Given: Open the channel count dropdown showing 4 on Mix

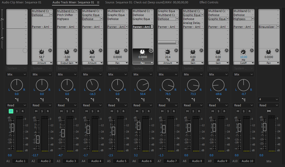Looking at the screenshot, I should click(x=268, y=99).
